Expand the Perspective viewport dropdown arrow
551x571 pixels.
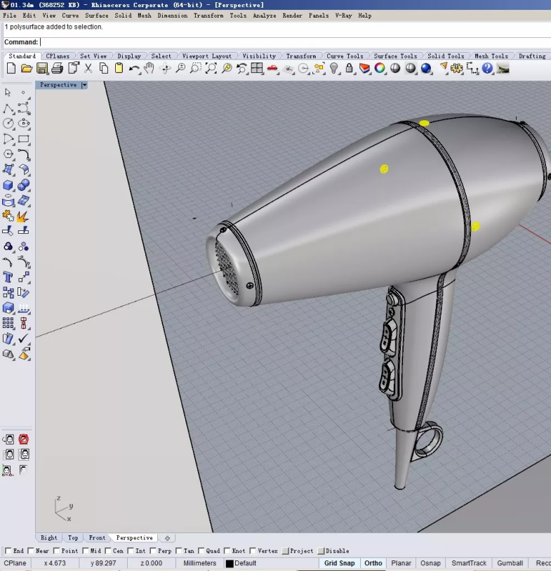(x=84, y=85)
